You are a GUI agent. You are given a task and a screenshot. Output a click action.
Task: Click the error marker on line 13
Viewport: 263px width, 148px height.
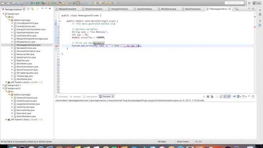coord(56,46)
